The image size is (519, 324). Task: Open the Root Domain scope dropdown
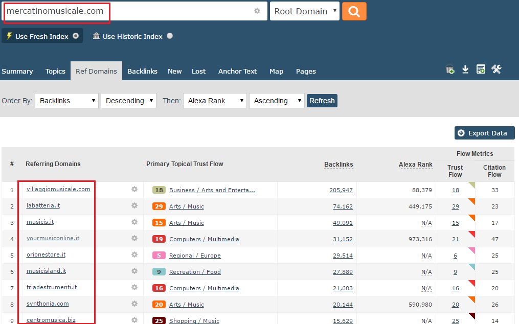305,11
